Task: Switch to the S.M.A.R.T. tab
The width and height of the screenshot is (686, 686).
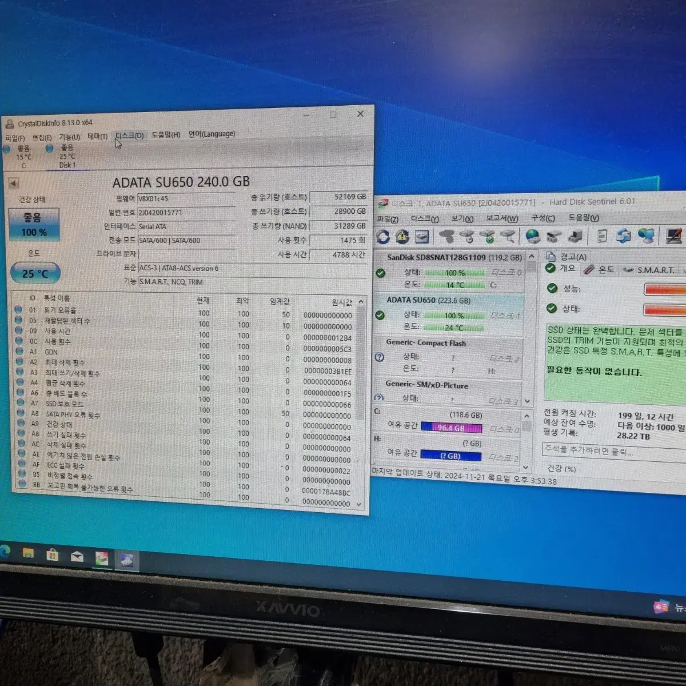Action: [649, 270]
